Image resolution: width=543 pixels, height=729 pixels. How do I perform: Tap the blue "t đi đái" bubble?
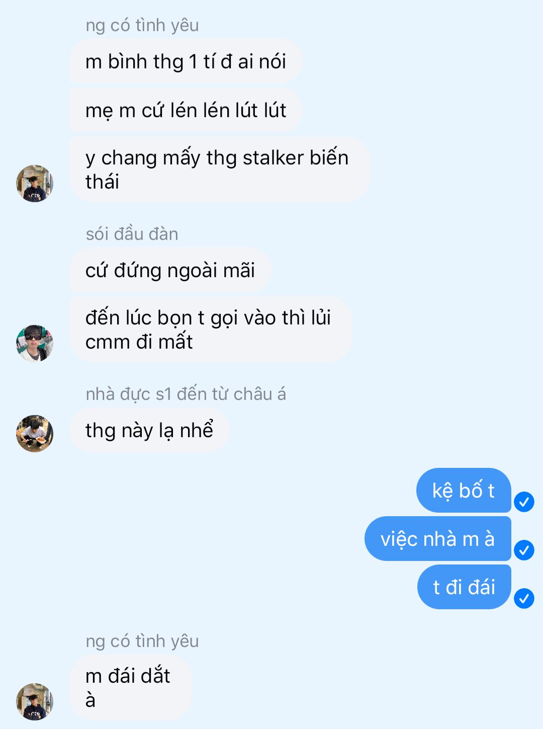tap(464, 587)
